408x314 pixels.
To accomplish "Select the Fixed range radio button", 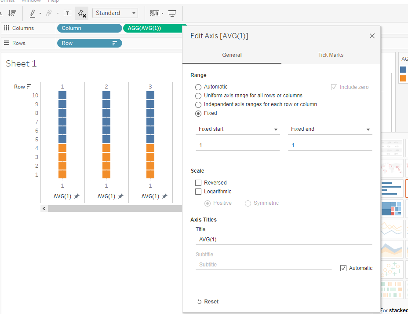I will pos(198,114).
